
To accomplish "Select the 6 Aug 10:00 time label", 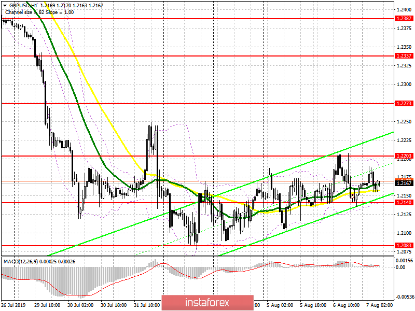I will tap(346, 305).
